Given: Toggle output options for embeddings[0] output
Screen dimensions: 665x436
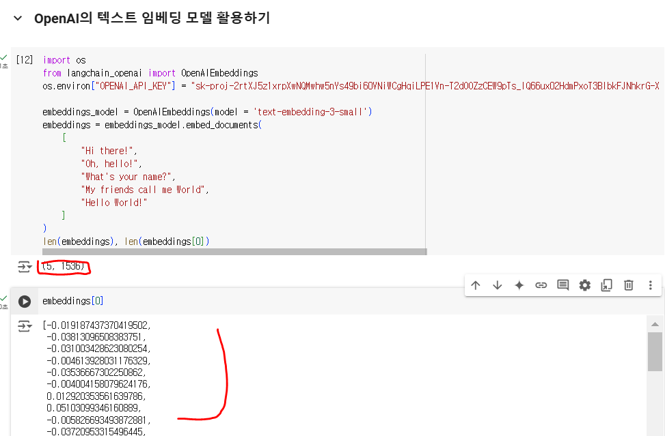Looking at the screenshot, I should pos(25,326).
